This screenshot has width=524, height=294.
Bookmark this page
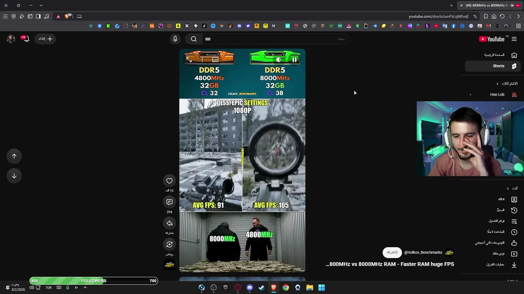(486, 16)
